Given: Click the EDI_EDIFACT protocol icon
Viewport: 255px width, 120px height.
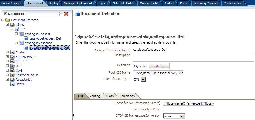Looking at the screenshot, I should (x=12, y=57).
